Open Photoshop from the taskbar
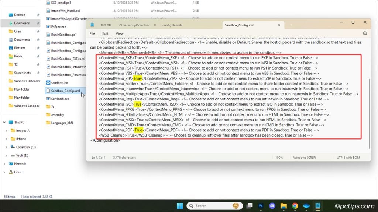 point(261,206)
